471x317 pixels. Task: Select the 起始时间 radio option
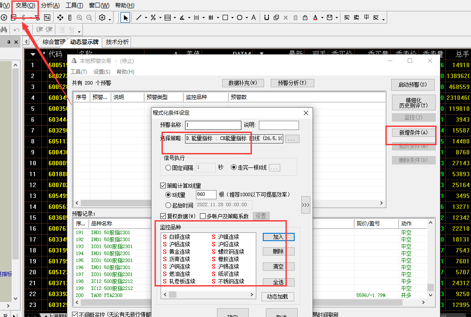click(x=168, y=205)
